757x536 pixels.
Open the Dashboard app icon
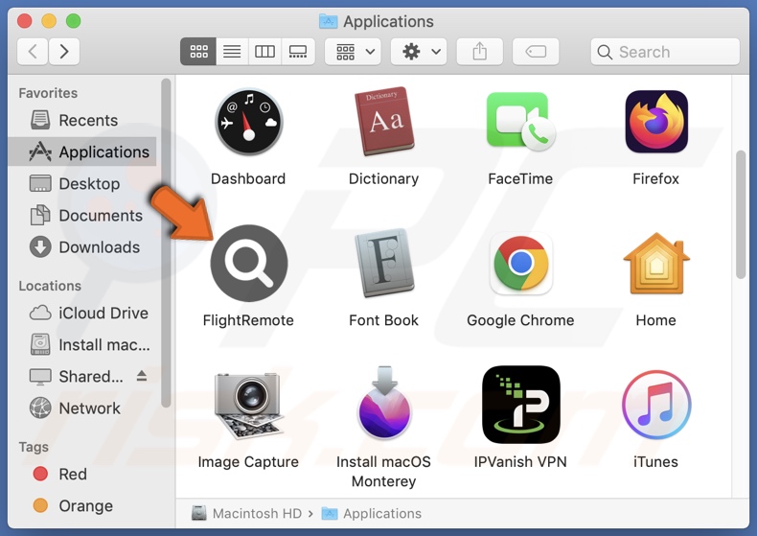point(248,122)
